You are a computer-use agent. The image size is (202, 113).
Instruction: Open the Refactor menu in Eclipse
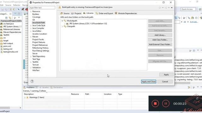pos(17,5)
